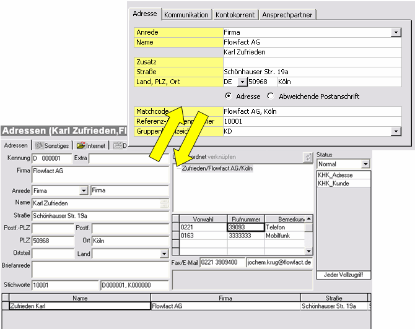The width and height of the screenshot is (415, 329).
Task: Select KHK_Adresse in the status list
Action: coord(344,175)
